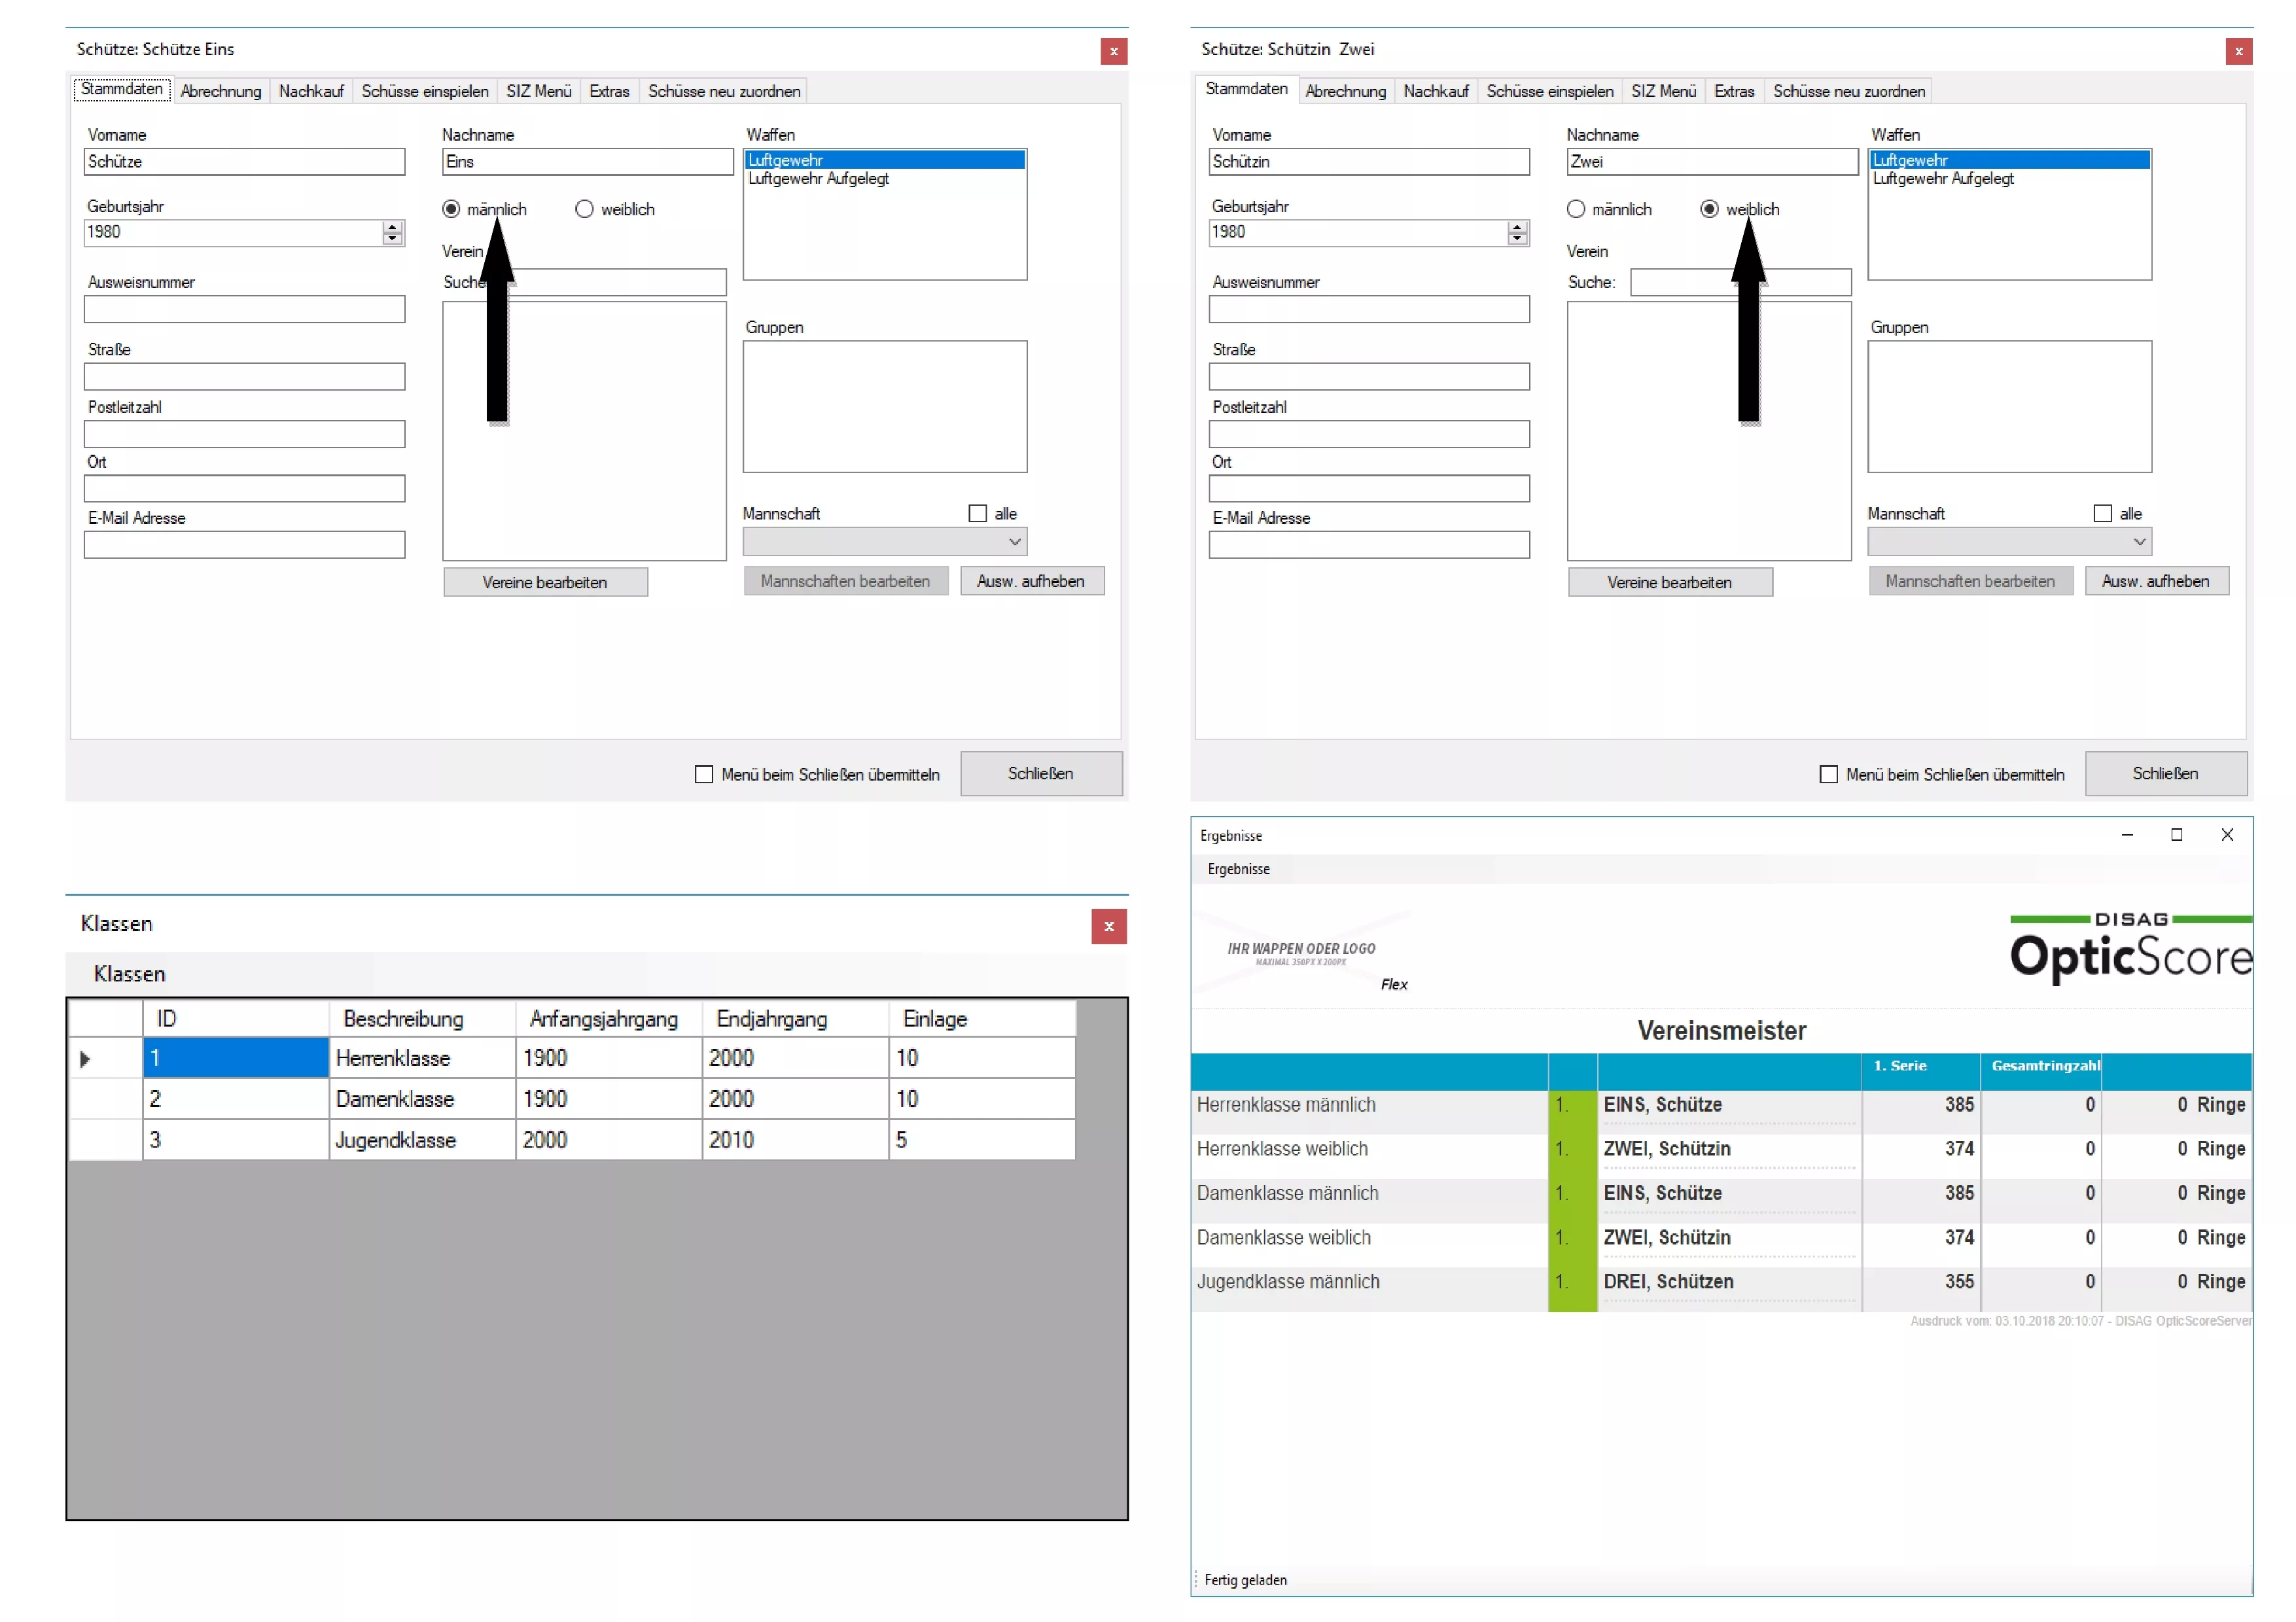Close the Klassen window with red X
The height and width of the screenshot is (1622, 2296).
pyautogui.click(x=1108, y=926)
